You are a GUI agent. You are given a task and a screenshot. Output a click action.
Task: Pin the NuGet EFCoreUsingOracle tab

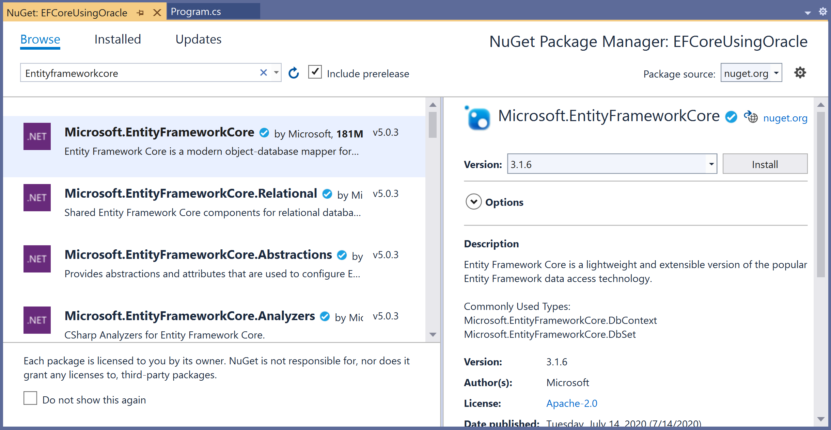140,13
